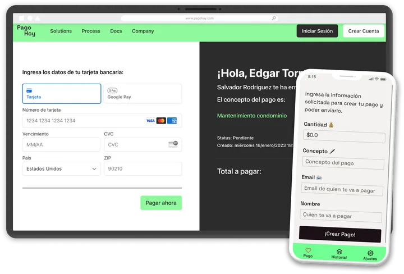Viewport: 404px width, 274px height.
Task: Click the browser address bar
Action: click(x=199, y=19)
